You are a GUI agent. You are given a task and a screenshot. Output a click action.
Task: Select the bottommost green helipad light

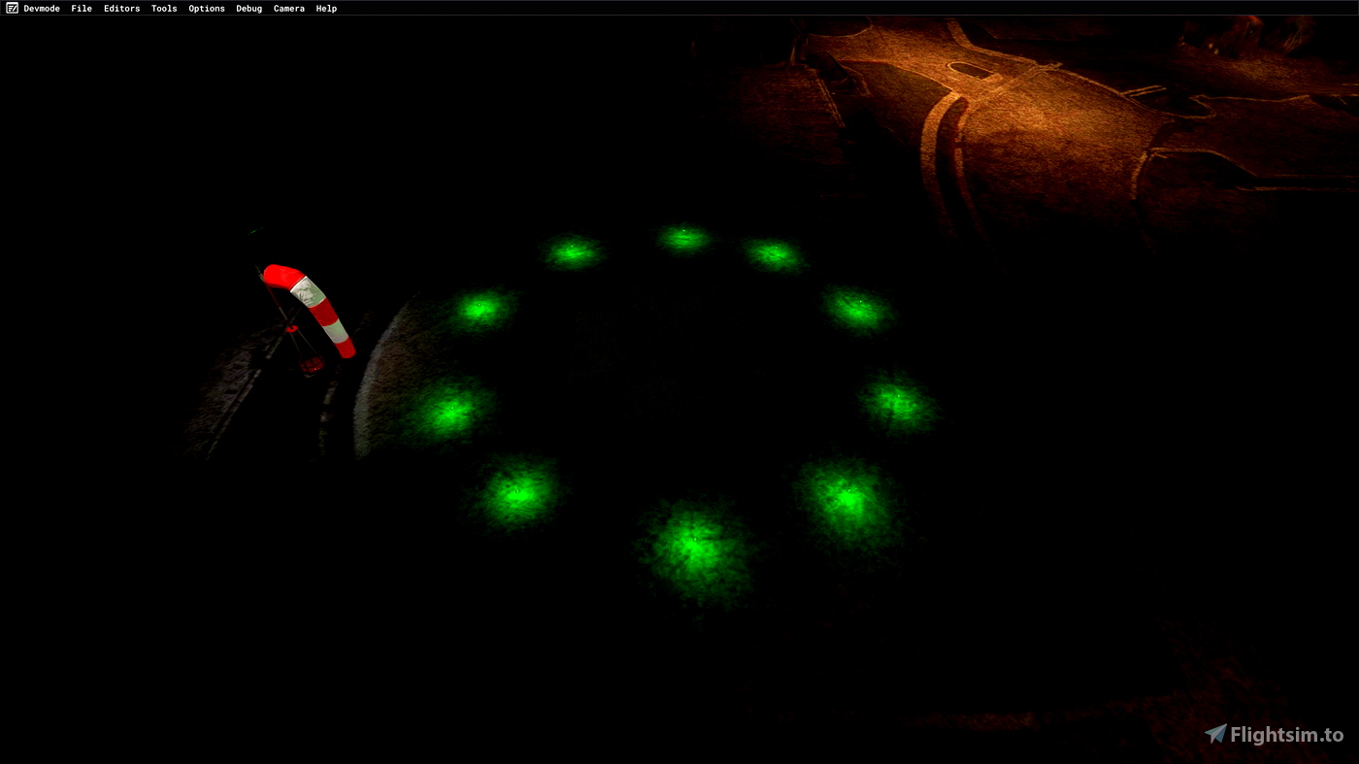[x=694, y=550]
